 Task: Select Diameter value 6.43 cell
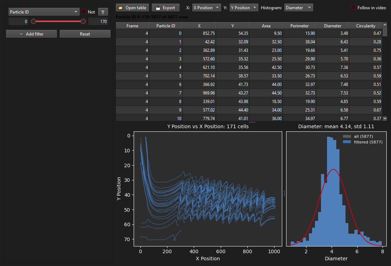click(333, 42)
